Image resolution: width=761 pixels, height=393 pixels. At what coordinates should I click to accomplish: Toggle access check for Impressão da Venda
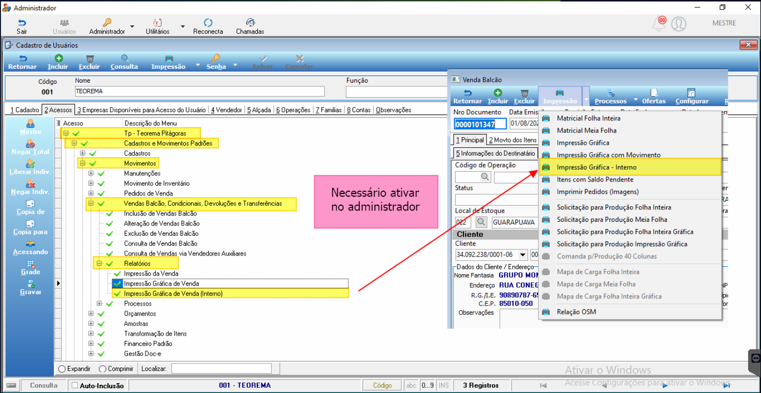coord(117,274)
